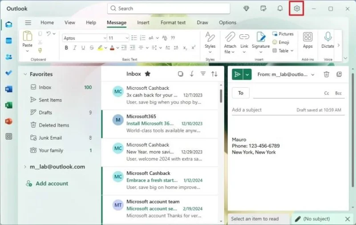The height and width of the screenshot is (225, 356).
Task: Apply italic formatting
Action: tap(74, 48)
